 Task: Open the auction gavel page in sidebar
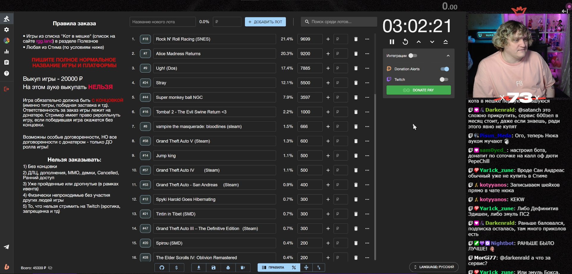7,19
